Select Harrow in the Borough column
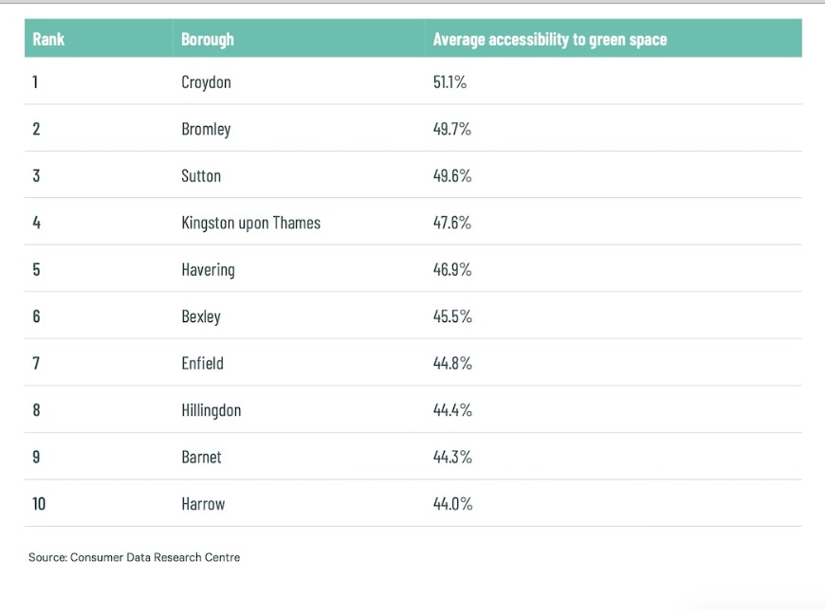 point(203,504)
